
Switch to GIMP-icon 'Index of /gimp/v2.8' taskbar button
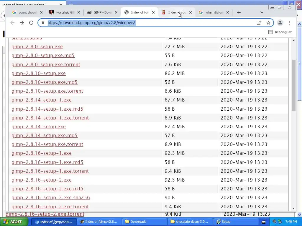pos(99,222)
